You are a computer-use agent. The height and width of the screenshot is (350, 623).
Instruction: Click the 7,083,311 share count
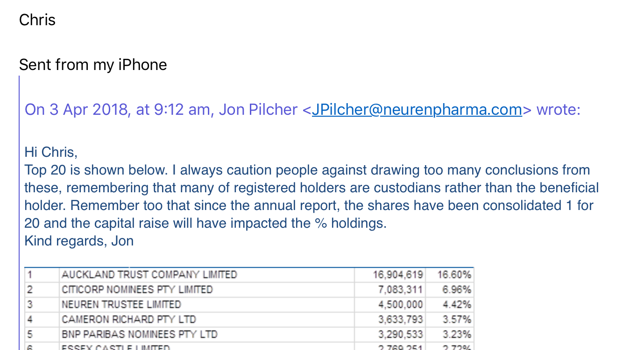400,289
